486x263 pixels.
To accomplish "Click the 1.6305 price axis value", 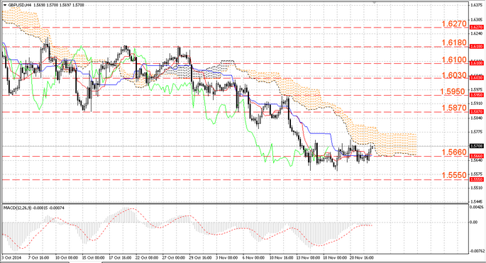I will click(476, 19).
